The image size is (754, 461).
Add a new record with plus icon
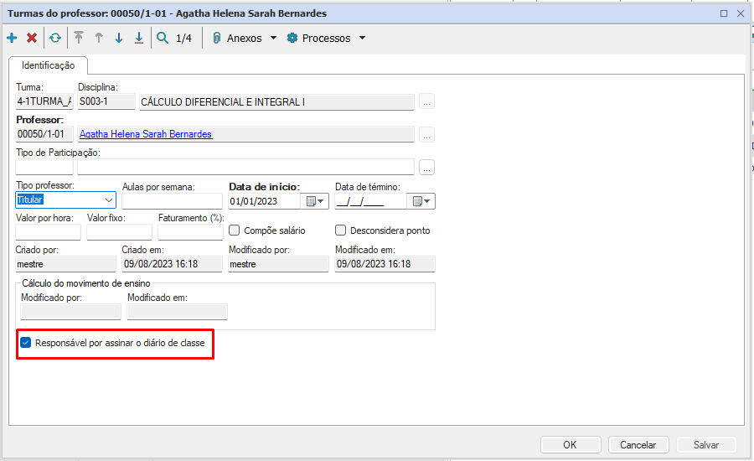click(12, 38)
